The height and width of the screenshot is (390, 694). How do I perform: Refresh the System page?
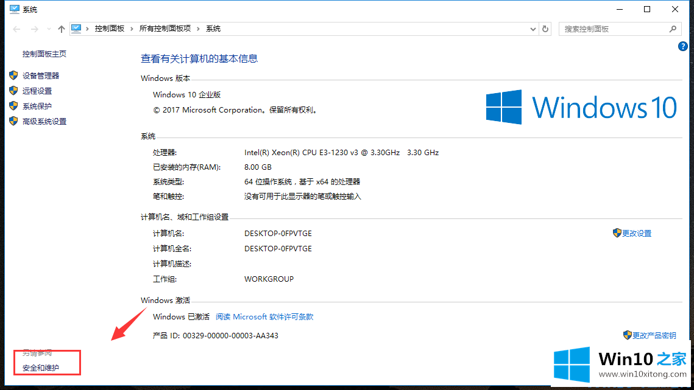point(545,29)
